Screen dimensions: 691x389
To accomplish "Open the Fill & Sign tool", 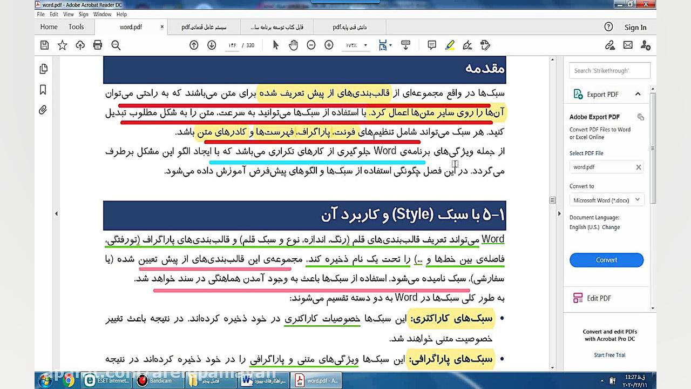I will tap(468, 45).
